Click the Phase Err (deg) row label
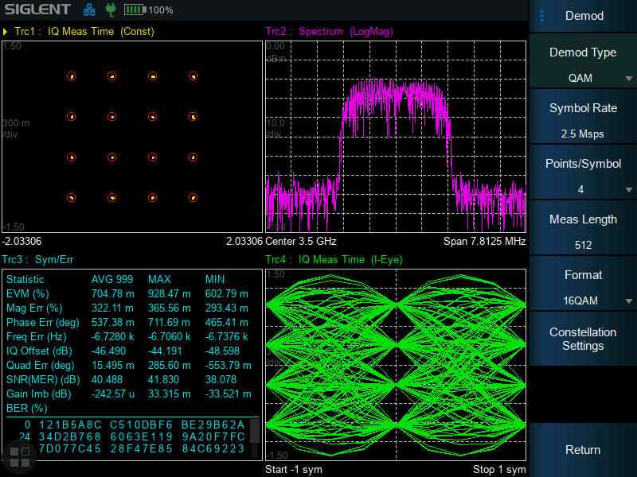The width and height of the screenshot is (637, 477). click(43, 323)
